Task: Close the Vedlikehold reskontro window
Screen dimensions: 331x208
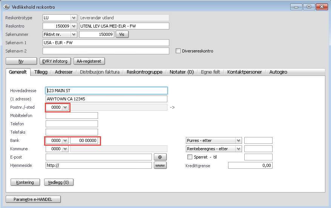Action: pos(322,7)
